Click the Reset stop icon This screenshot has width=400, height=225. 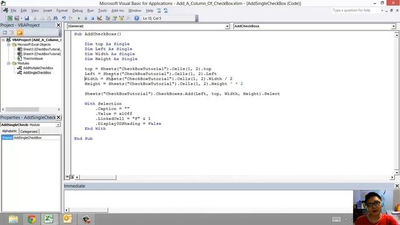pyautogui.click(x=92, y=18)
